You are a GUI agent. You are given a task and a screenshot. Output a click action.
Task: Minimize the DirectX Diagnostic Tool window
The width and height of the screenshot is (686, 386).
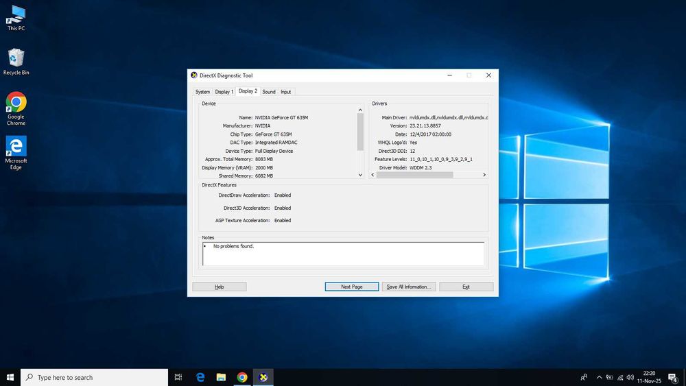click(449, 75)
